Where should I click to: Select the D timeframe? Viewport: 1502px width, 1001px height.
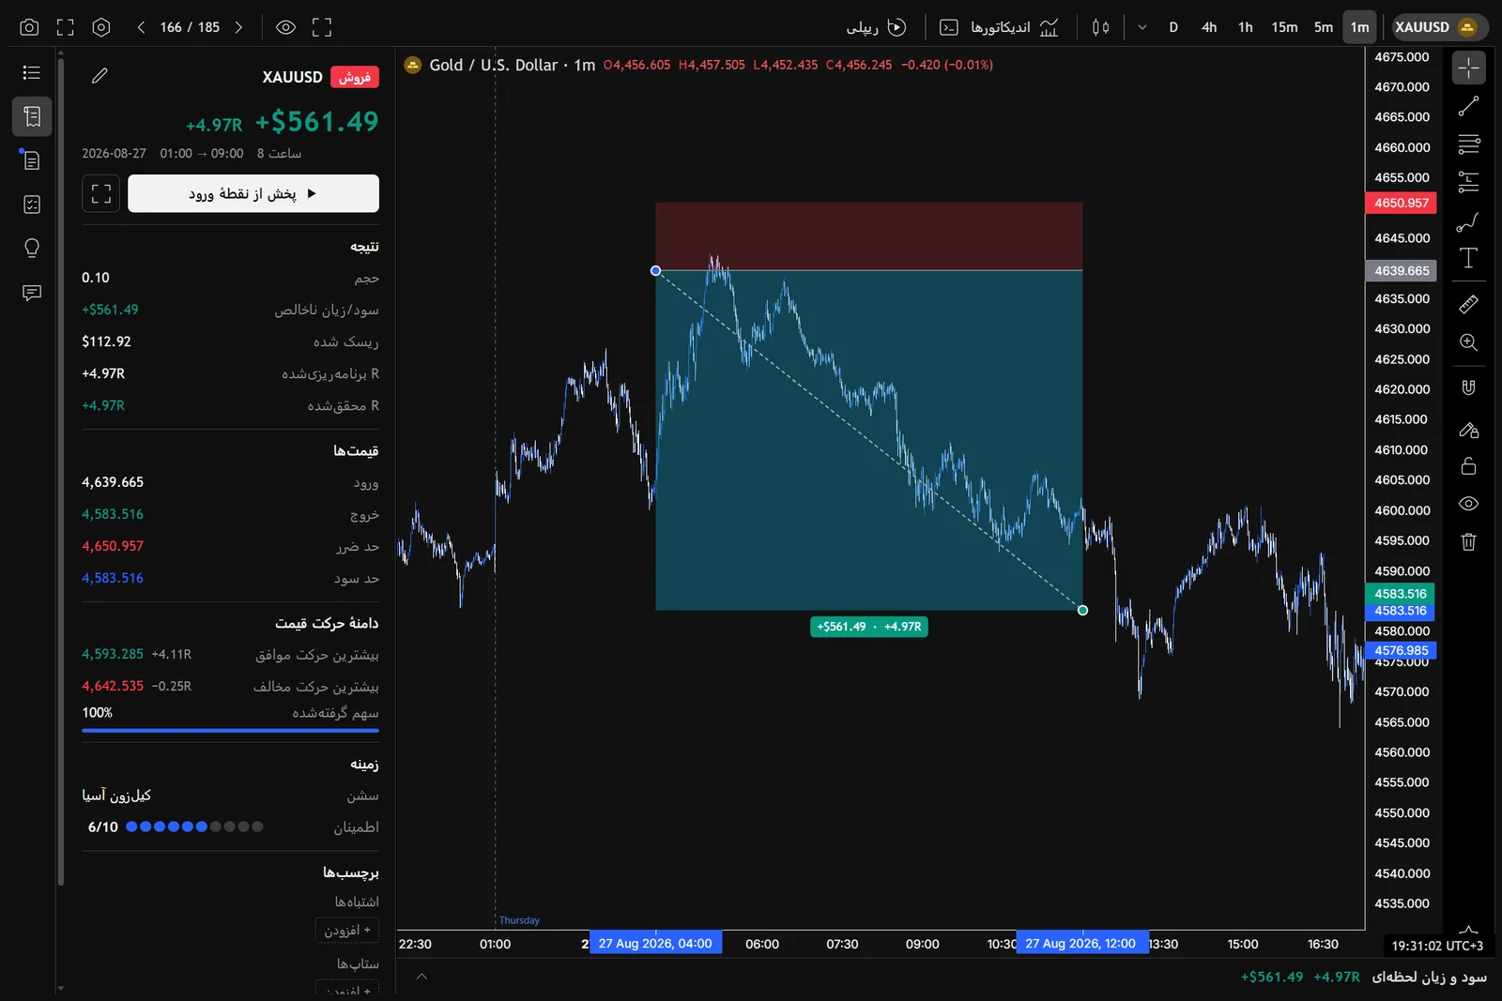click(x=1173, y=27)
